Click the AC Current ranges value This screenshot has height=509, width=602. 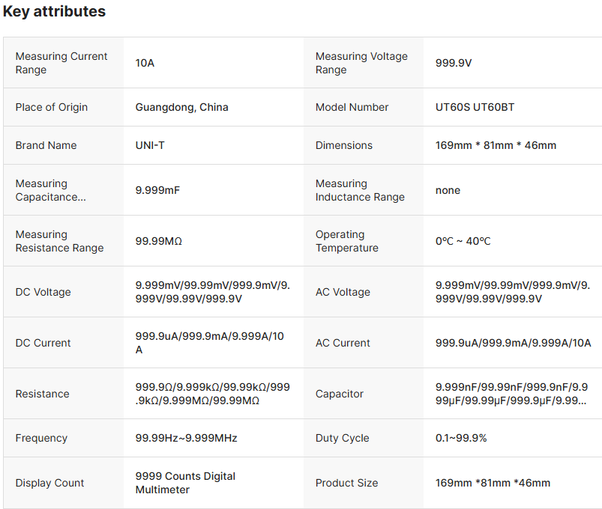click(x=513, y=343)
